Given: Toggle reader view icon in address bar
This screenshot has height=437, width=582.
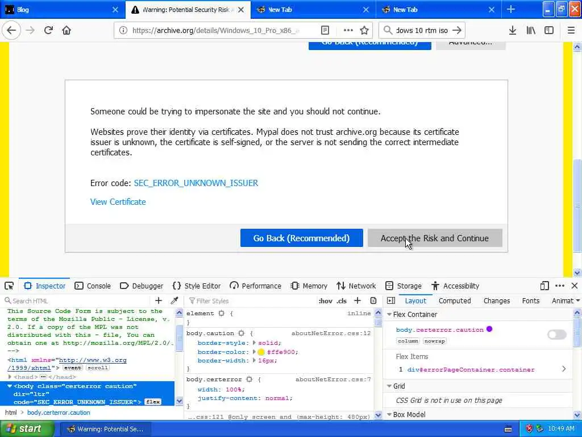Looking at the screenshot, I should (x=325, y=31).
